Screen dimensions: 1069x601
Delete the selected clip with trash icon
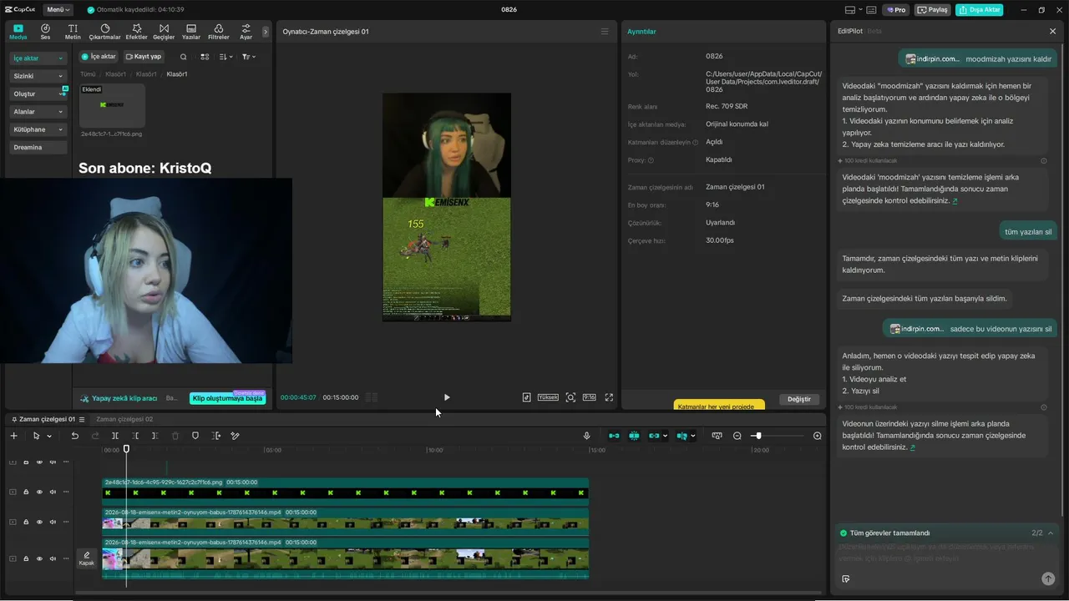click(x=175, y=436)
